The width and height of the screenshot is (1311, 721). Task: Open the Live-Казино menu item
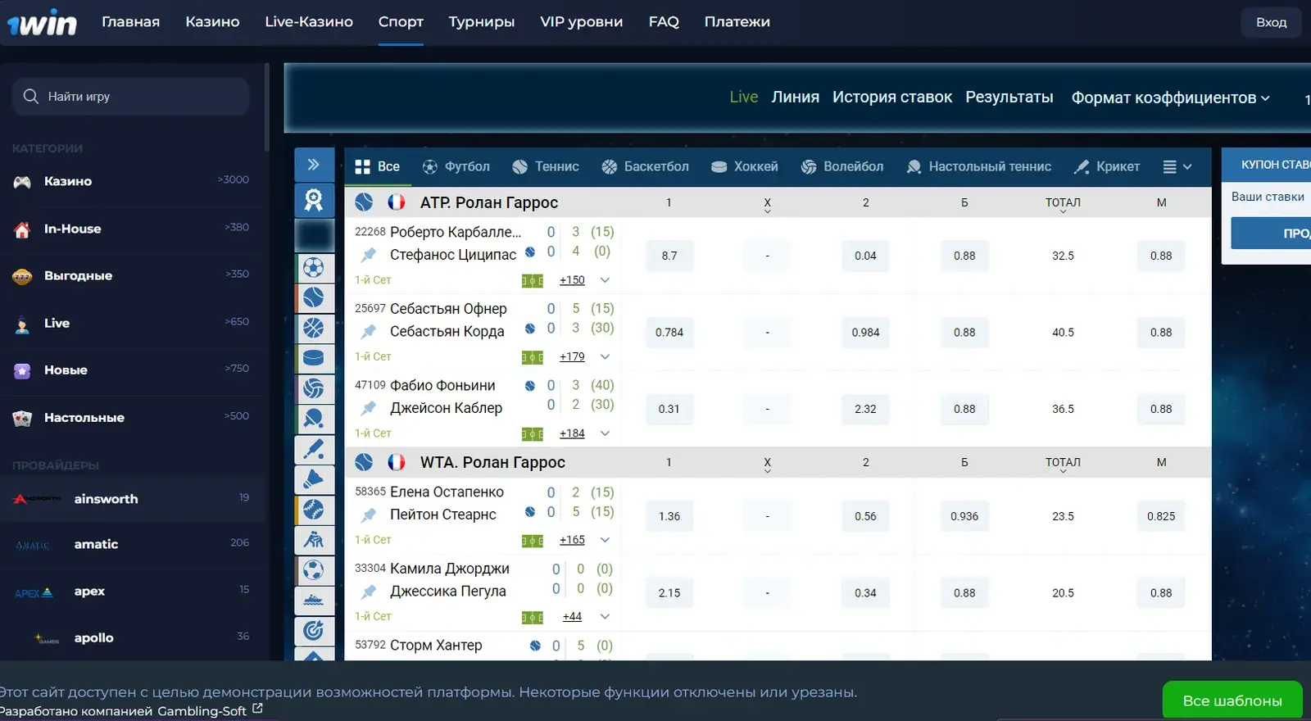(309, 22)
